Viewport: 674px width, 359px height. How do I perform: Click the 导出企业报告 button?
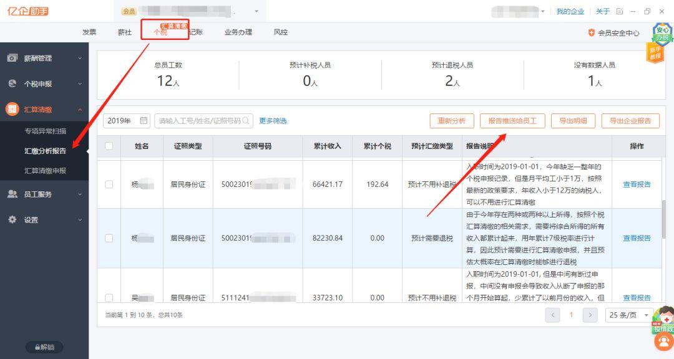pos(630,121)
